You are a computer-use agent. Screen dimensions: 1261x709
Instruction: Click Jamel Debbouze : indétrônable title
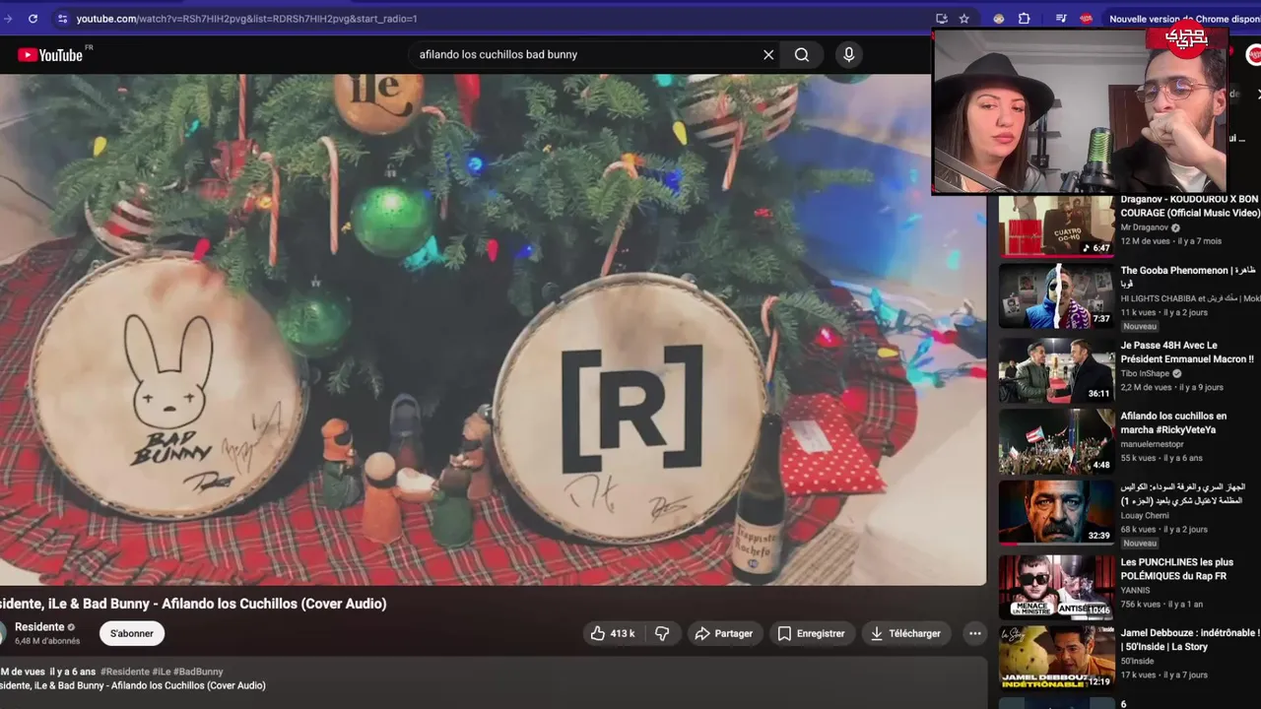point(1190,639)
